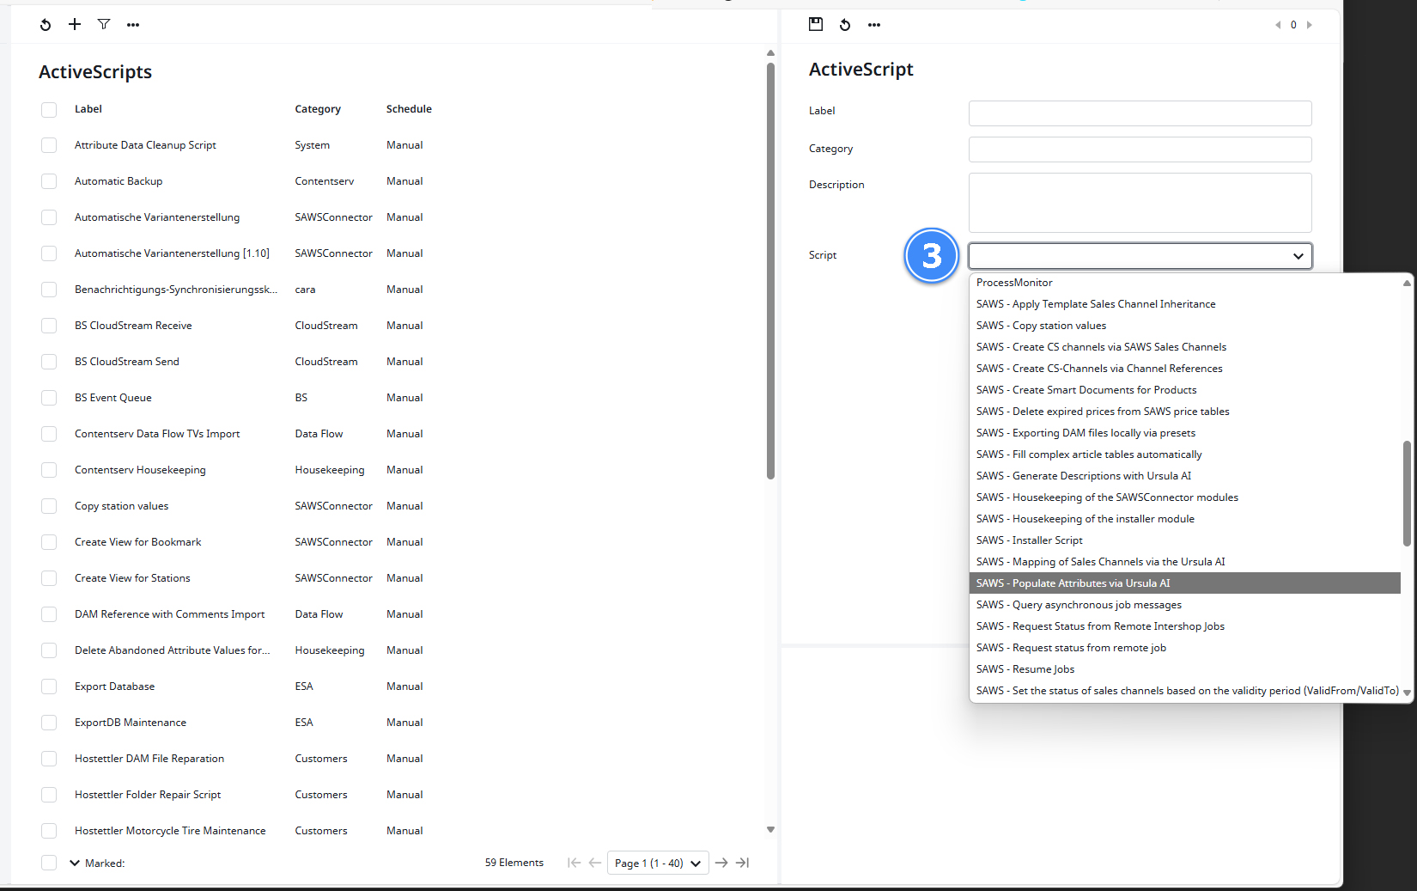Toggle the footer Marked checkbox
The image size is (1417, 891).
(49, 863)
